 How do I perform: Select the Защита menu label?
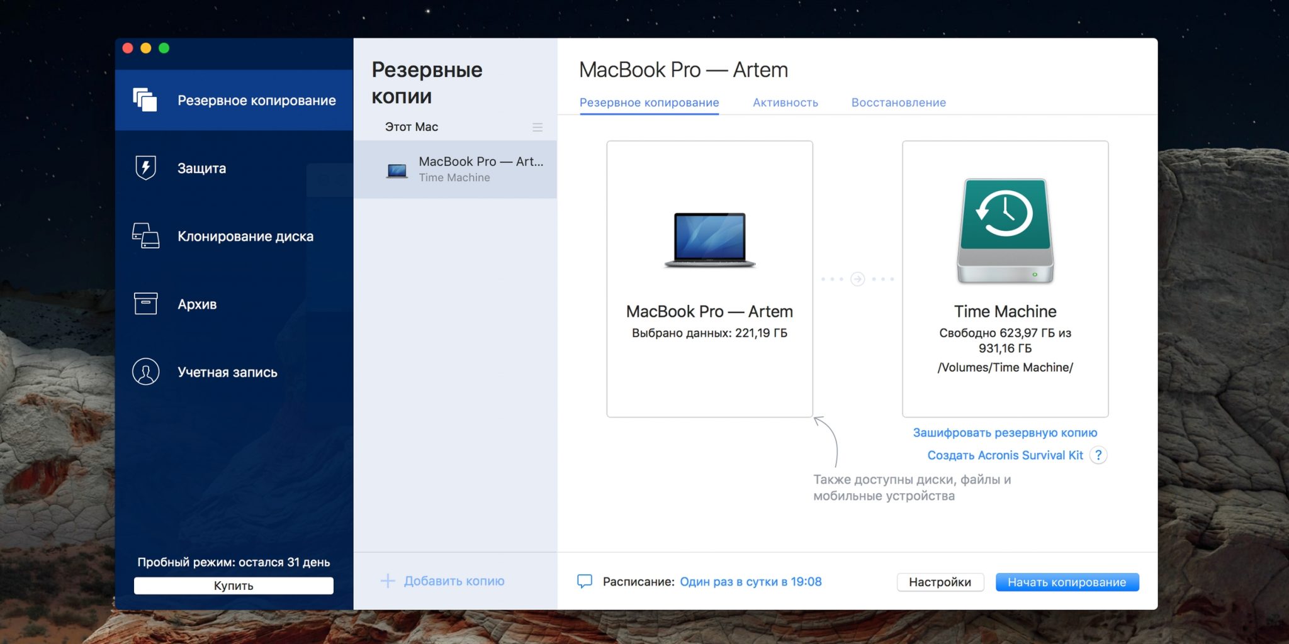click(x=201, y=169)
